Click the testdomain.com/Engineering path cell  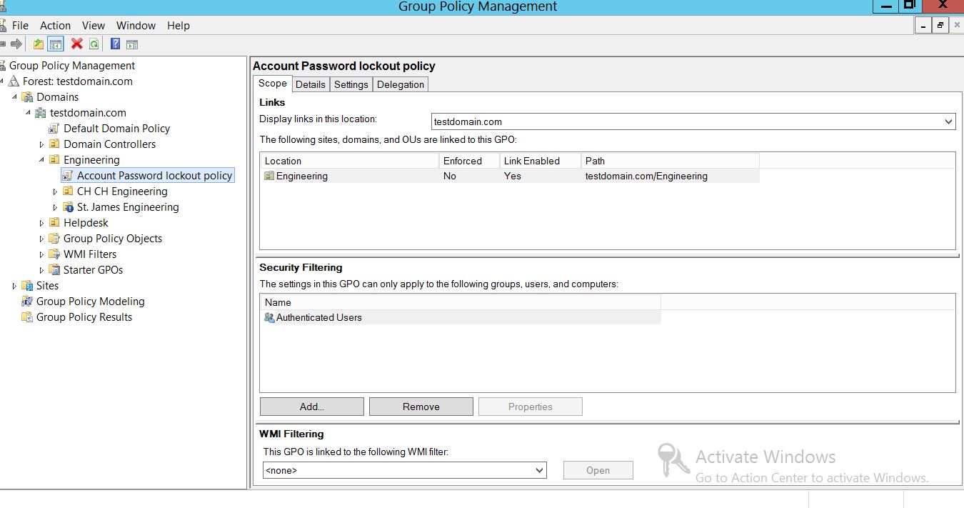click(646, 176)
